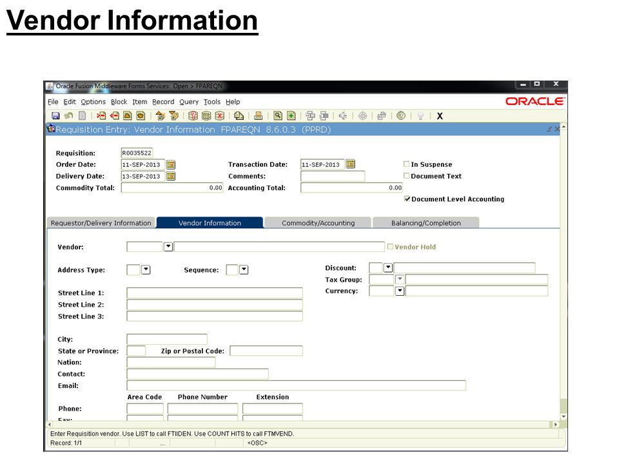Click the light bulb toolbar icon
Image resolution: width=619 pixels, height=464 pixels.
pyautogui.click(x=421, y=115)
